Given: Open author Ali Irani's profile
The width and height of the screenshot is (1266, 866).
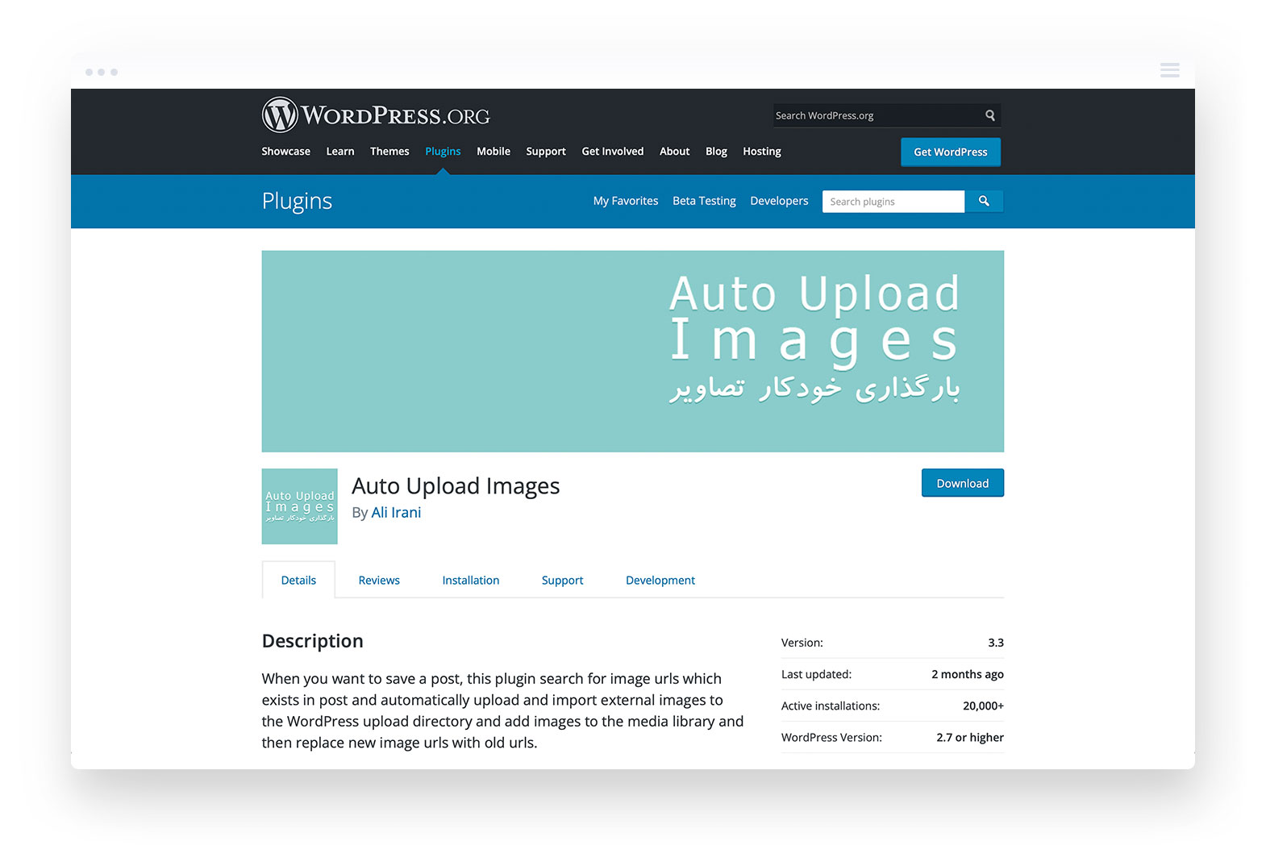Looking at the screenshot, I should point(396,513).
